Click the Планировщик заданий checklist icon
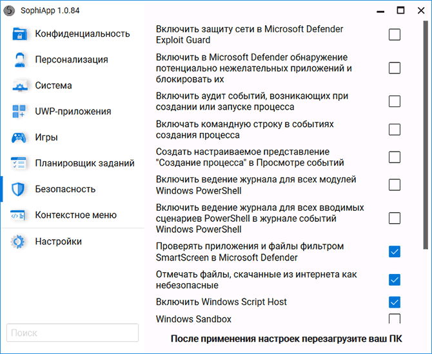 pyautogui.click(x=19, y=163)
